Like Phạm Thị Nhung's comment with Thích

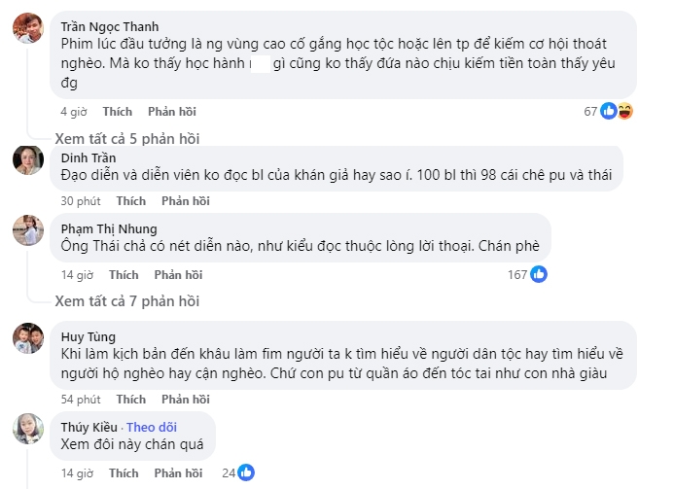(x=124, y=275)
